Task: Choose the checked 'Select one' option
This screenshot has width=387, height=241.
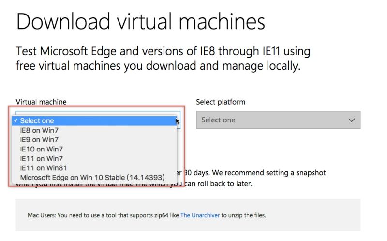Action: pos(37,121)
